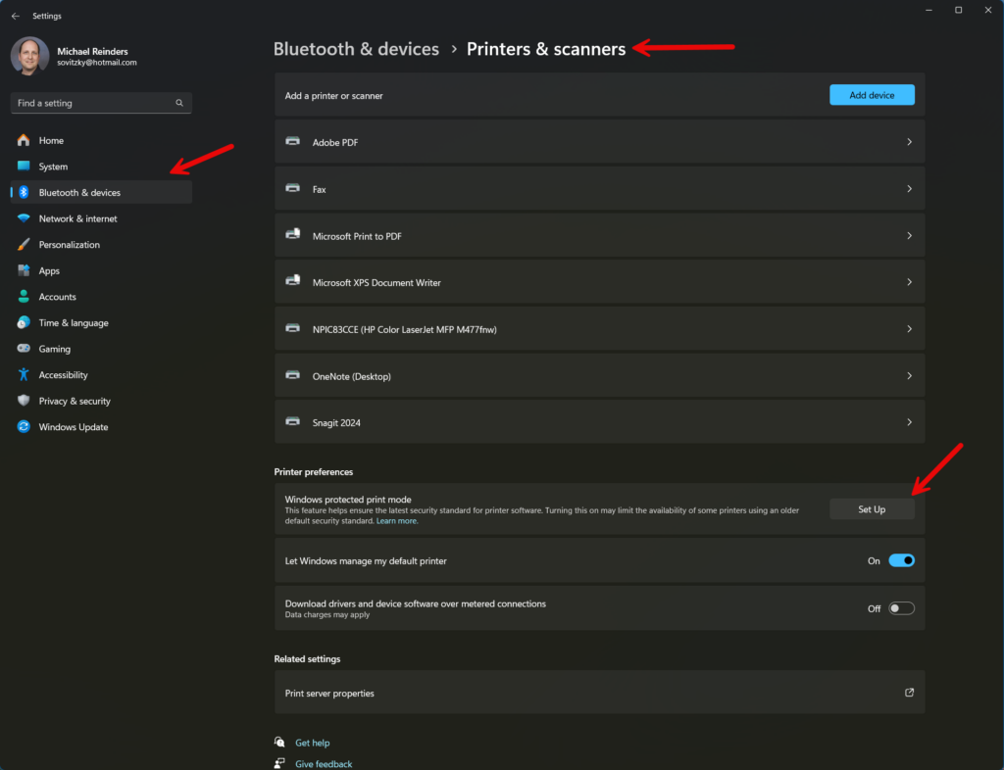Expand the Snagit 2024 chevron
Image resolution: width=1004 pixels, height=770 pixels.
(909, 422)
